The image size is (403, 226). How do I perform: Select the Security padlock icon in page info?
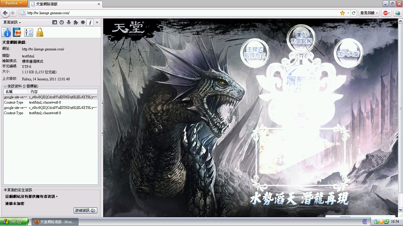click(40, 32)
